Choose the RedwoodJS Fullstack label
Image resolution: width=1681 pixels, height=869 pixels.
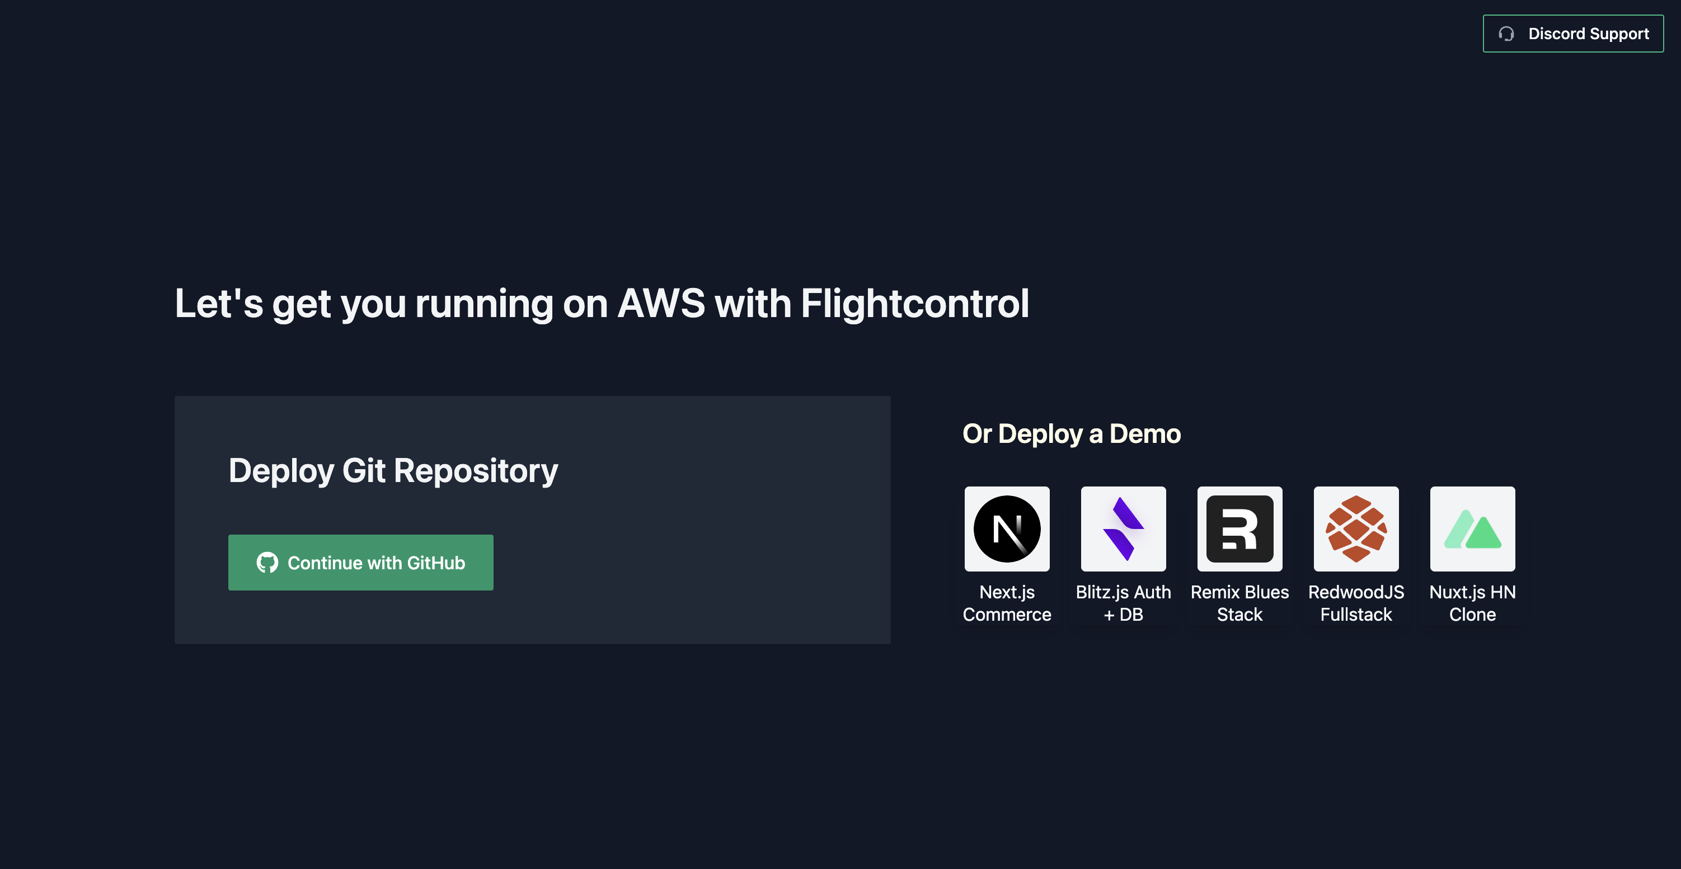[1356, 603]
